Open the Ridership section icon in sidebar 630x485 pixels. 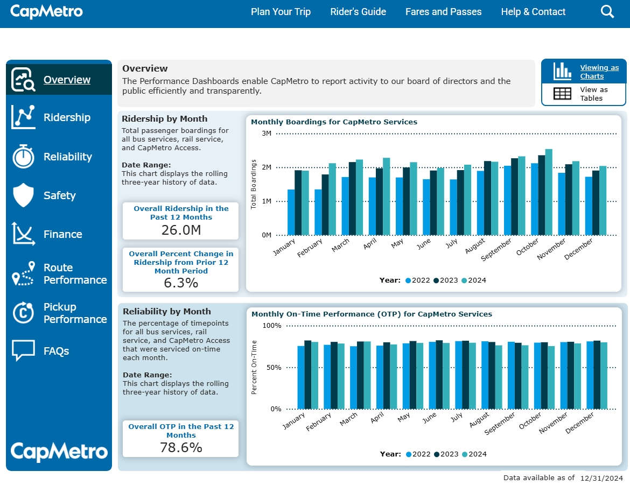click(x=23, y=117)
